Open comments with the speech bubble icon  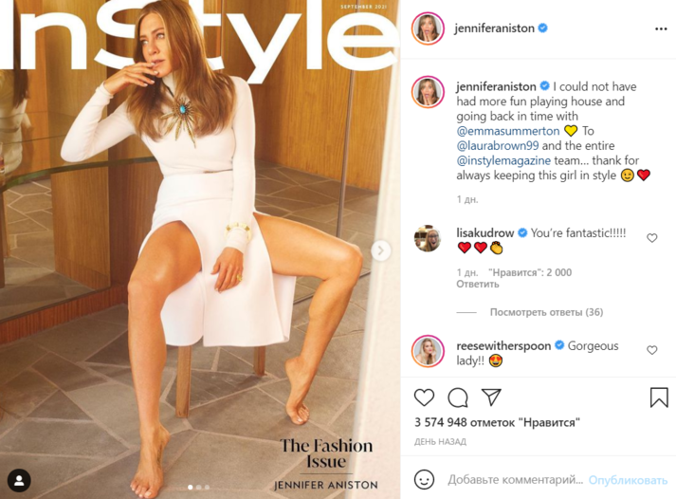(x=457, y=397)
